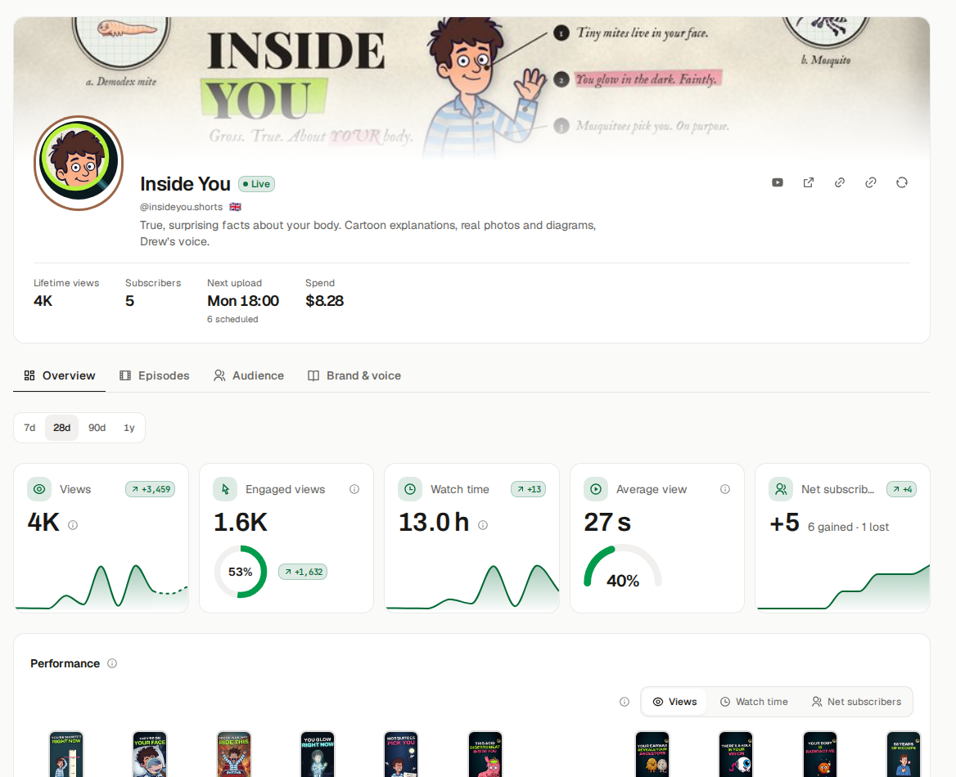Open the Your Face episode thumbnail

pyautogui.click(x=150, y=754)
